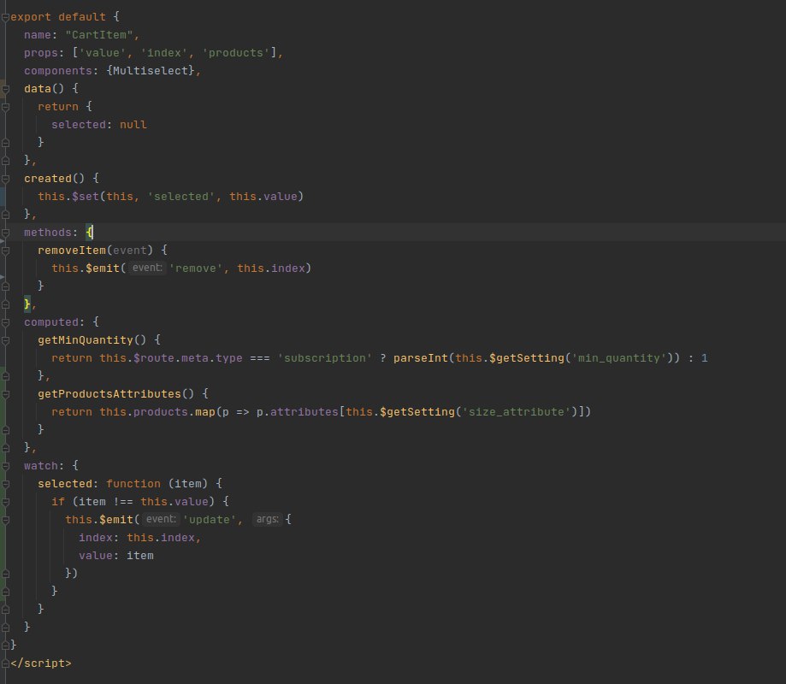The width and height of the screenshot is (786, 684).
Task: Click the watch keyword
Action: tap(40, 465)
